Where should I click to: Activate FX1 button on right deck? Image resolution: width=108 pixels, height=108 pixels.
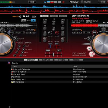94,32
